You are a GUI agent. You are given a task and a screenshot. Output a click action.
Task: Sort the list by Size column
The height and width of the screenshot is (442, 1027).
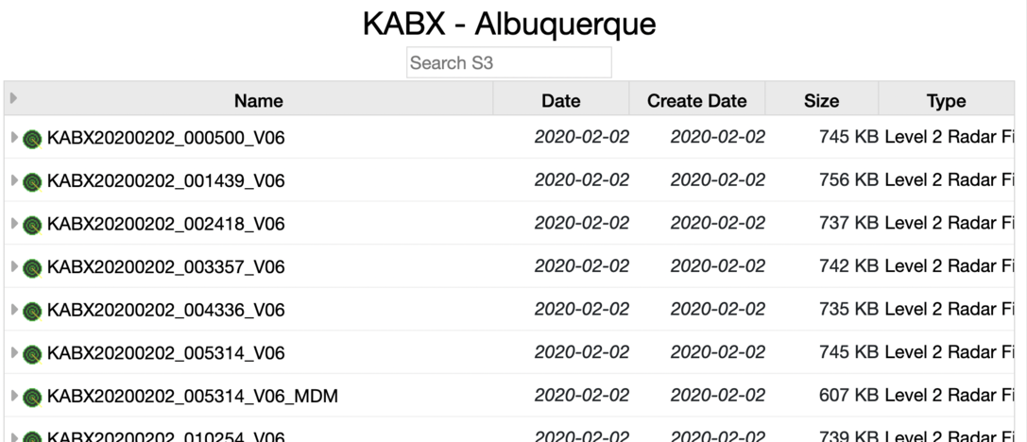pos(821,100)
